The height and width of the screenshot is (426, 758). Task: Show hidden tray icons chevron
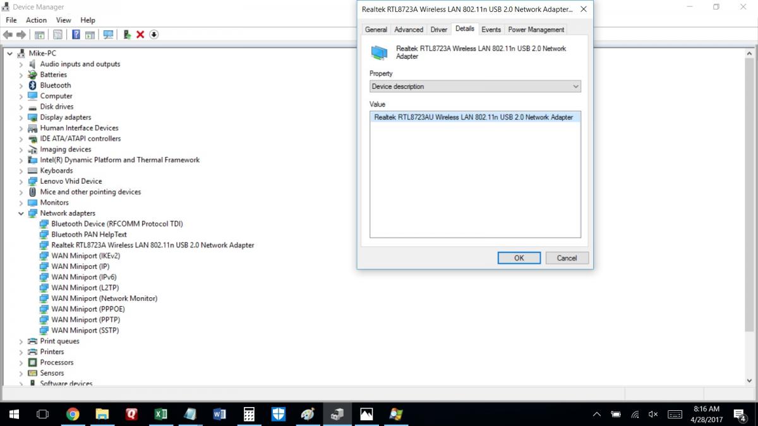click(597, 414)
